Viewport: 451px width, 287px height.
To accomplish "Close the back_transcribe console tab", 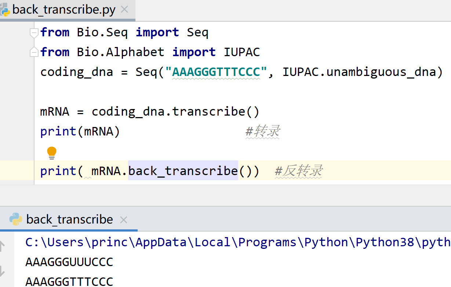I will click(x=124, y=219).
